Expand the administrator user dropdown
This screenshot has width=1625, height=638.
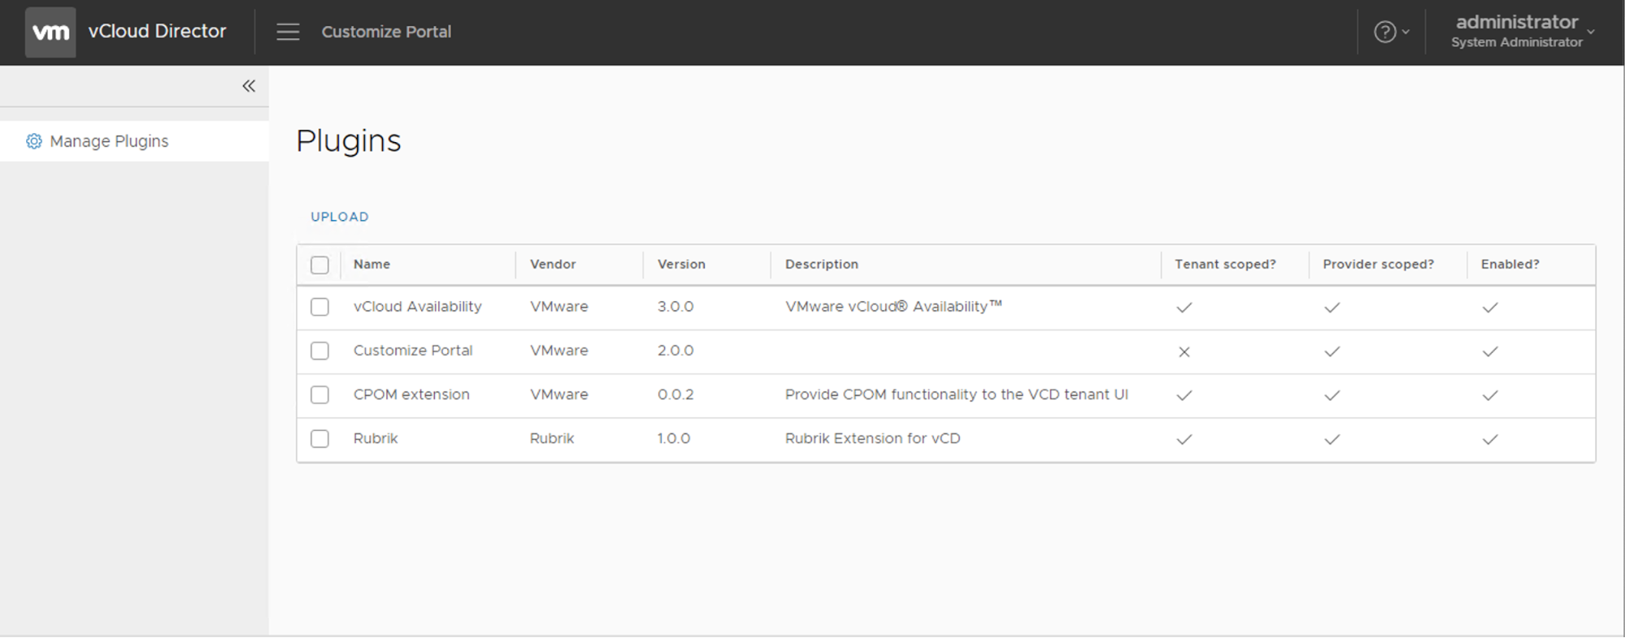(1522, 31)
